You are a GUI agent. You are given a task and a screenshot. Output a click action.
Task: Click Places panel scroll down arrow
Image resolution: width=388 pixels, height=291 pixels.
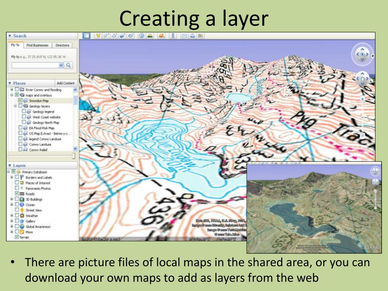[75, 149]
